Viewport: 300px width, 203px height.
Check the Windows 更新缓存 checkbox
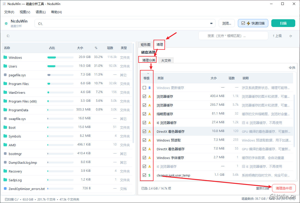pyautogui.click(x=144, y=88)
